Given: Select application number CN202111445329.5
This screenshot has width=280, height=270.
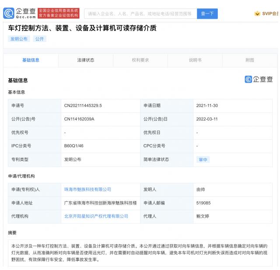Looking at the screenshot, I should [83, 106].
